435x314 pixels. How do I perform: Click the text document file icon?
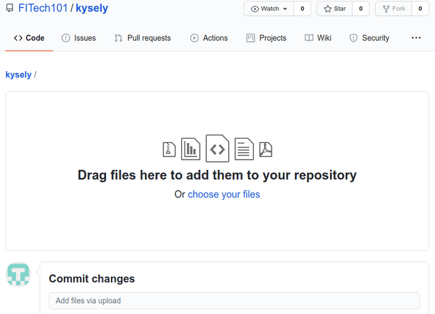pyautogui.click(x=244, y=149)
